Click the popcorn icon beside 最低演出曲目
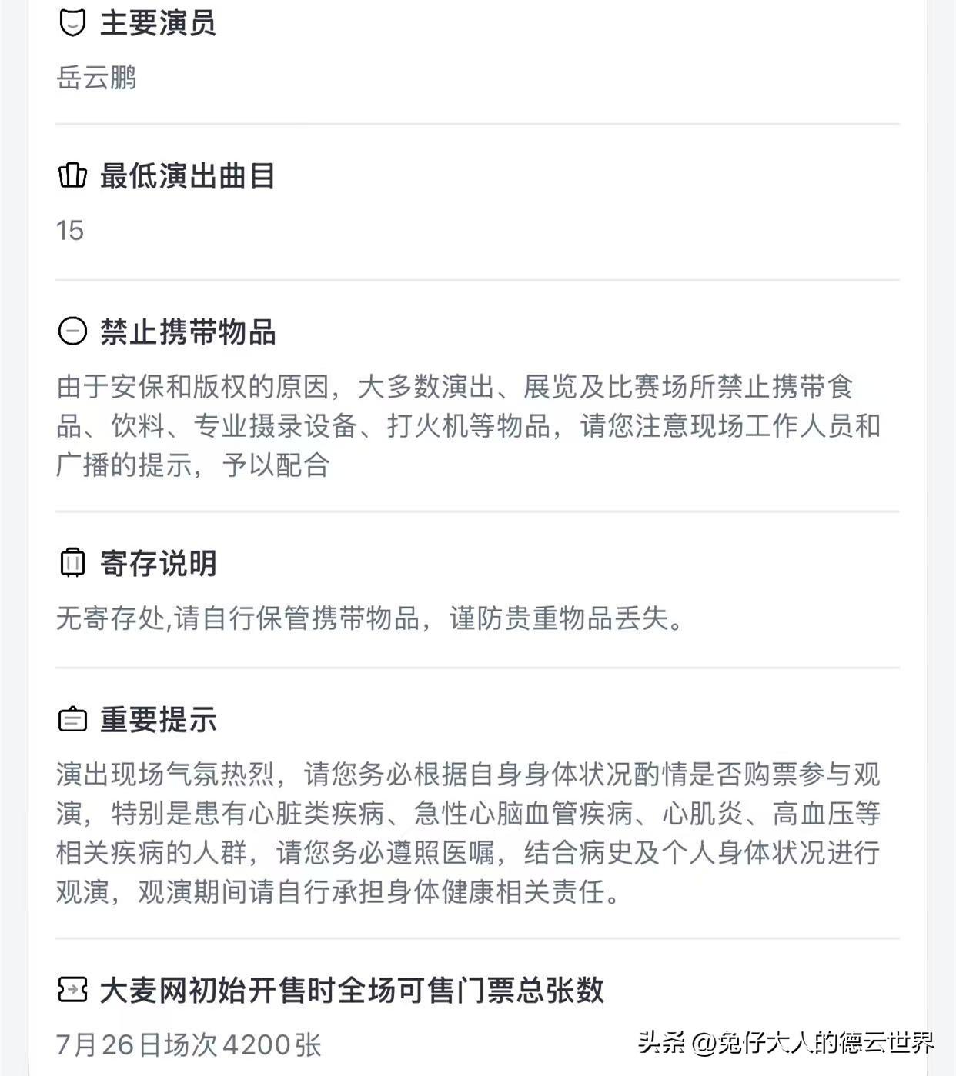 coord(72,175)
